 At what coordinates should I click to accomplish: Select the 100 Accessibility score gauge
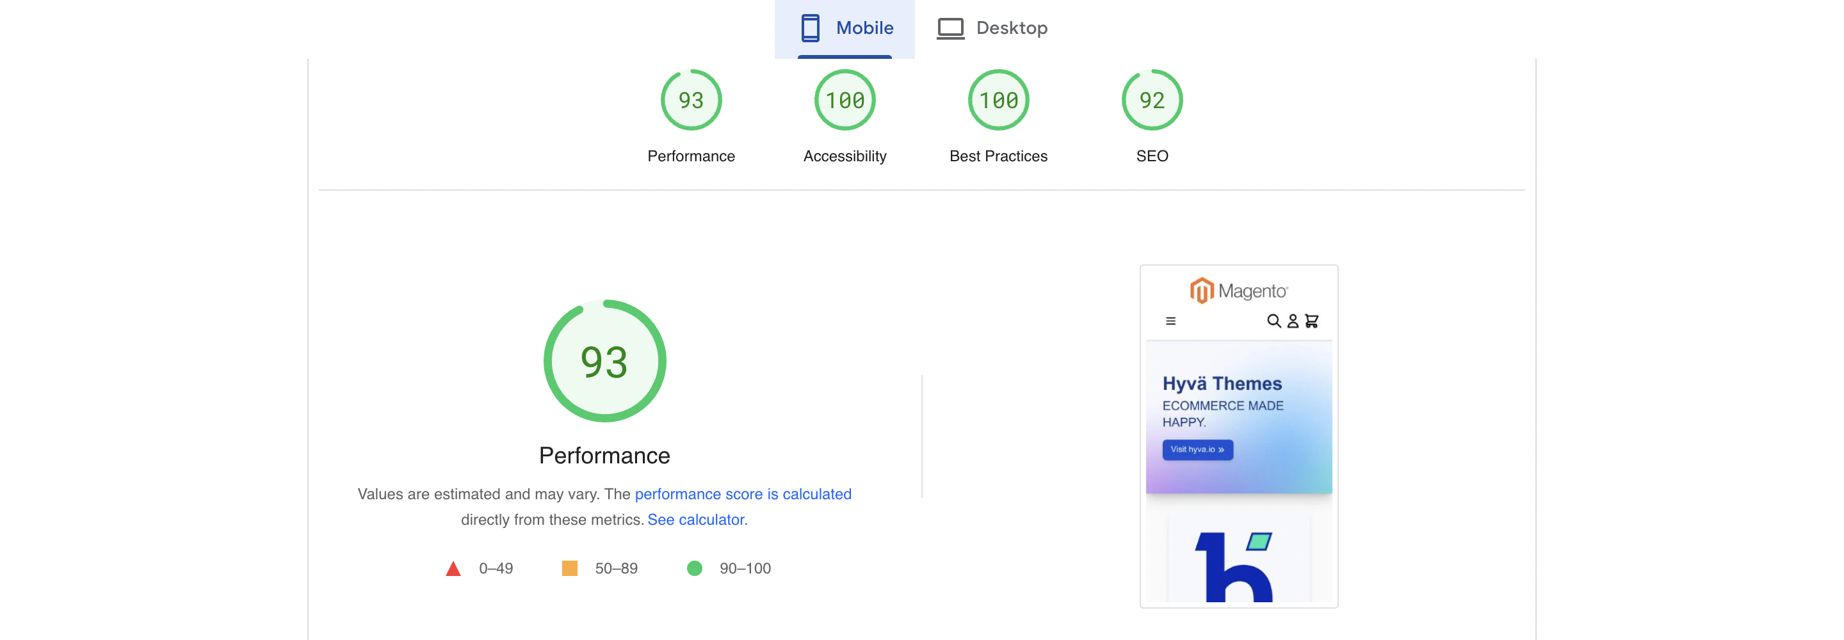(845, 100)
